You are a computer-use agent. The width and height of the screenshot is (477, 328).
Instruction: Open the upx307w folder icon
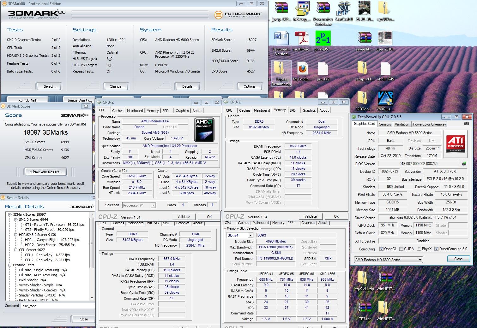[385, 11]
